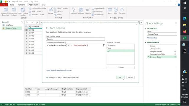Open Firefox from the taskbar

(185, 32)
